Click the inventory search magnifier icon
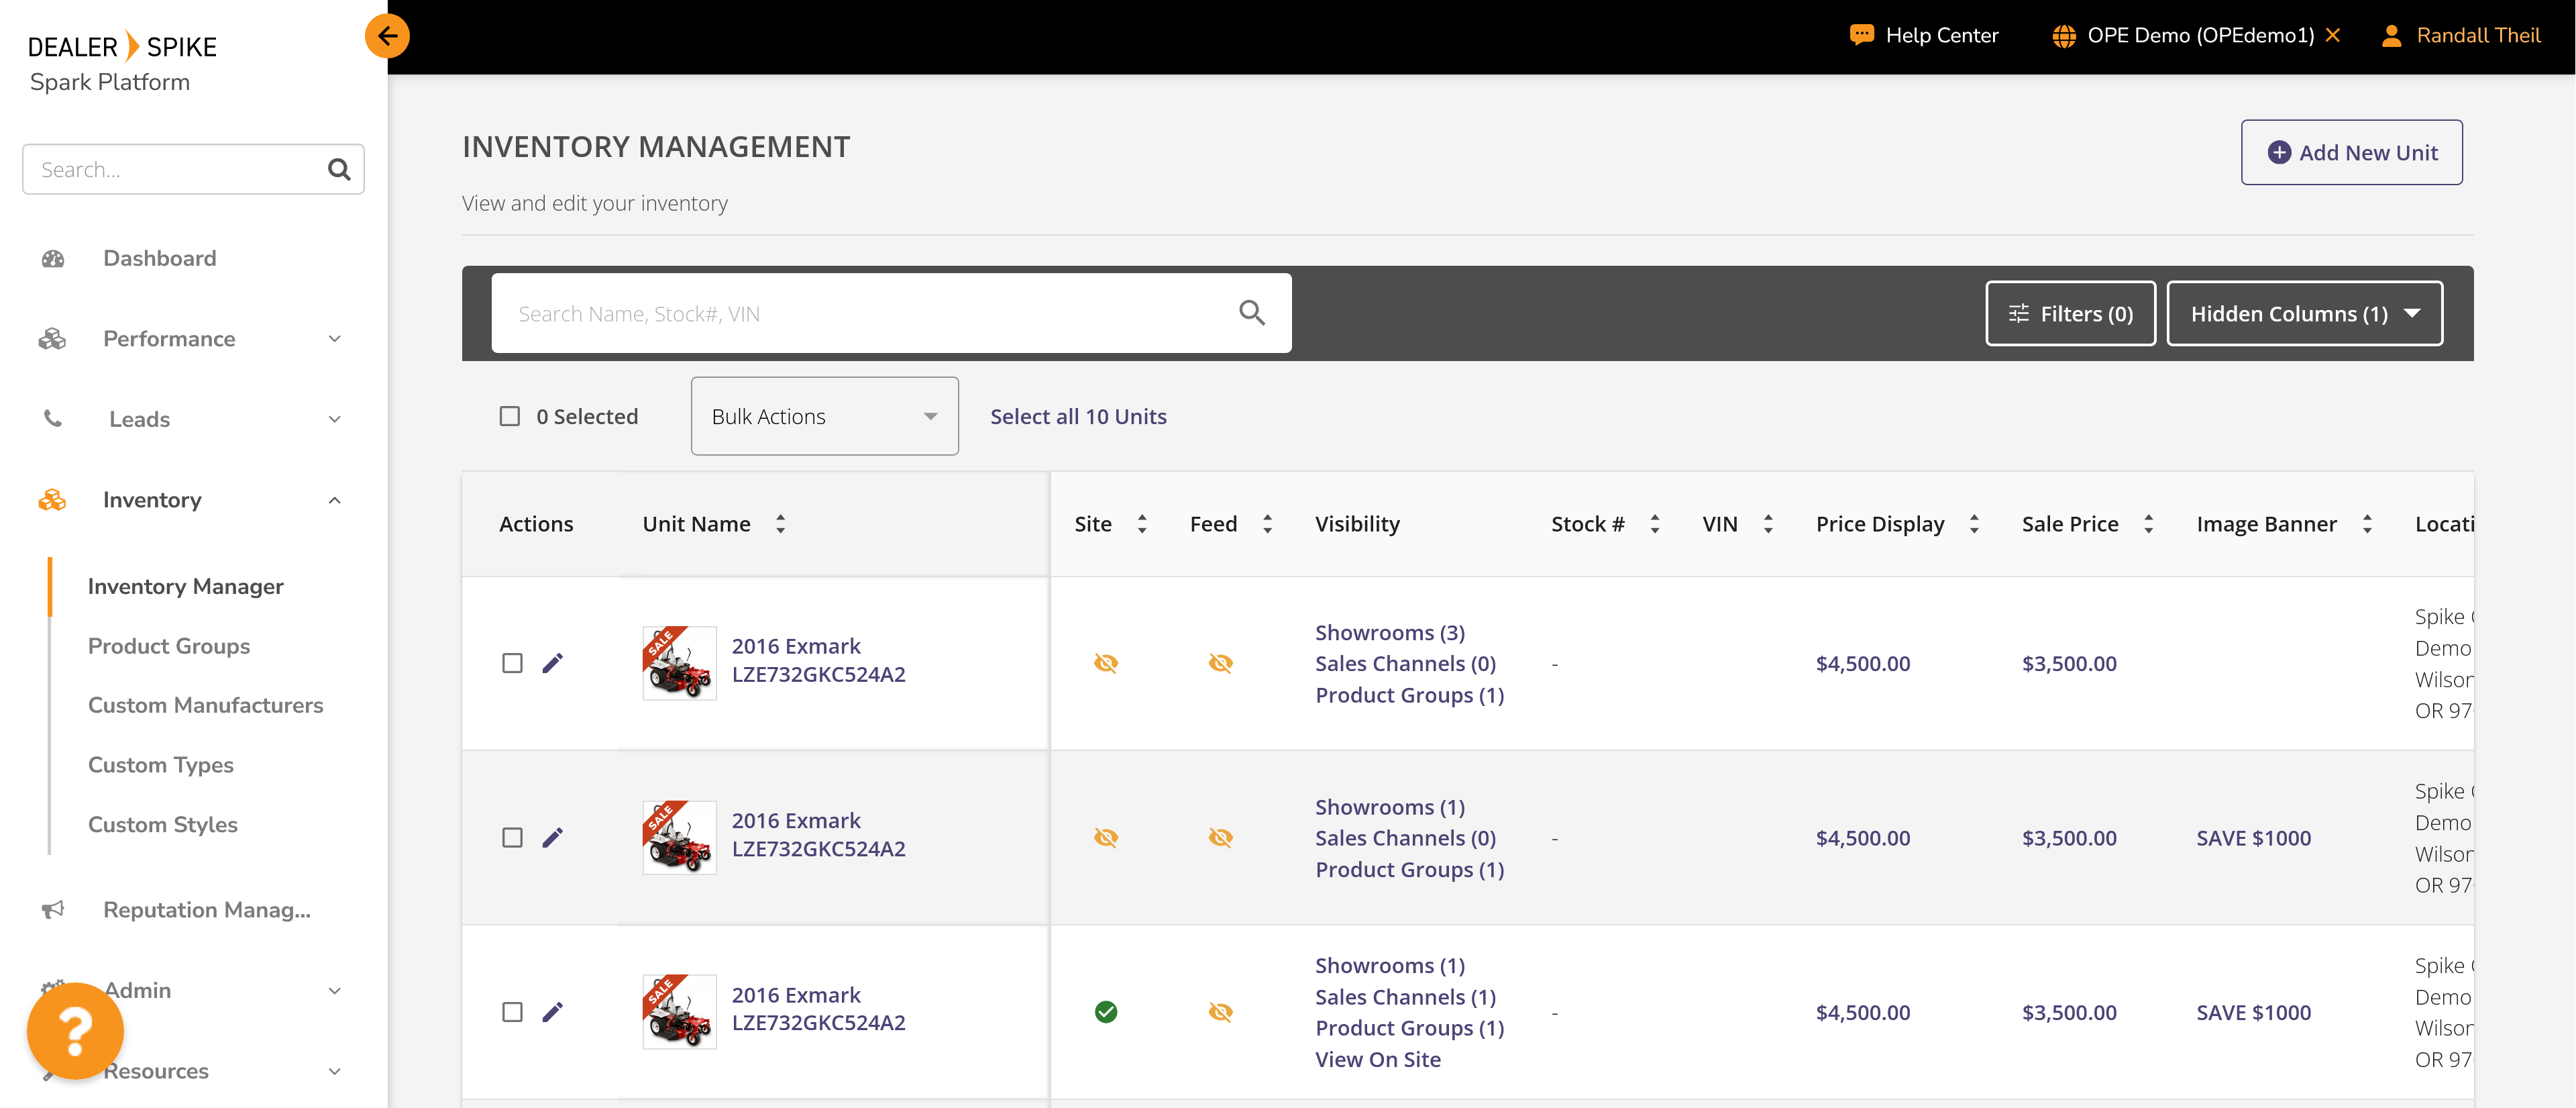Image resolution: width=2576 pixels, height=1108 pixels. pos(1252,313)
